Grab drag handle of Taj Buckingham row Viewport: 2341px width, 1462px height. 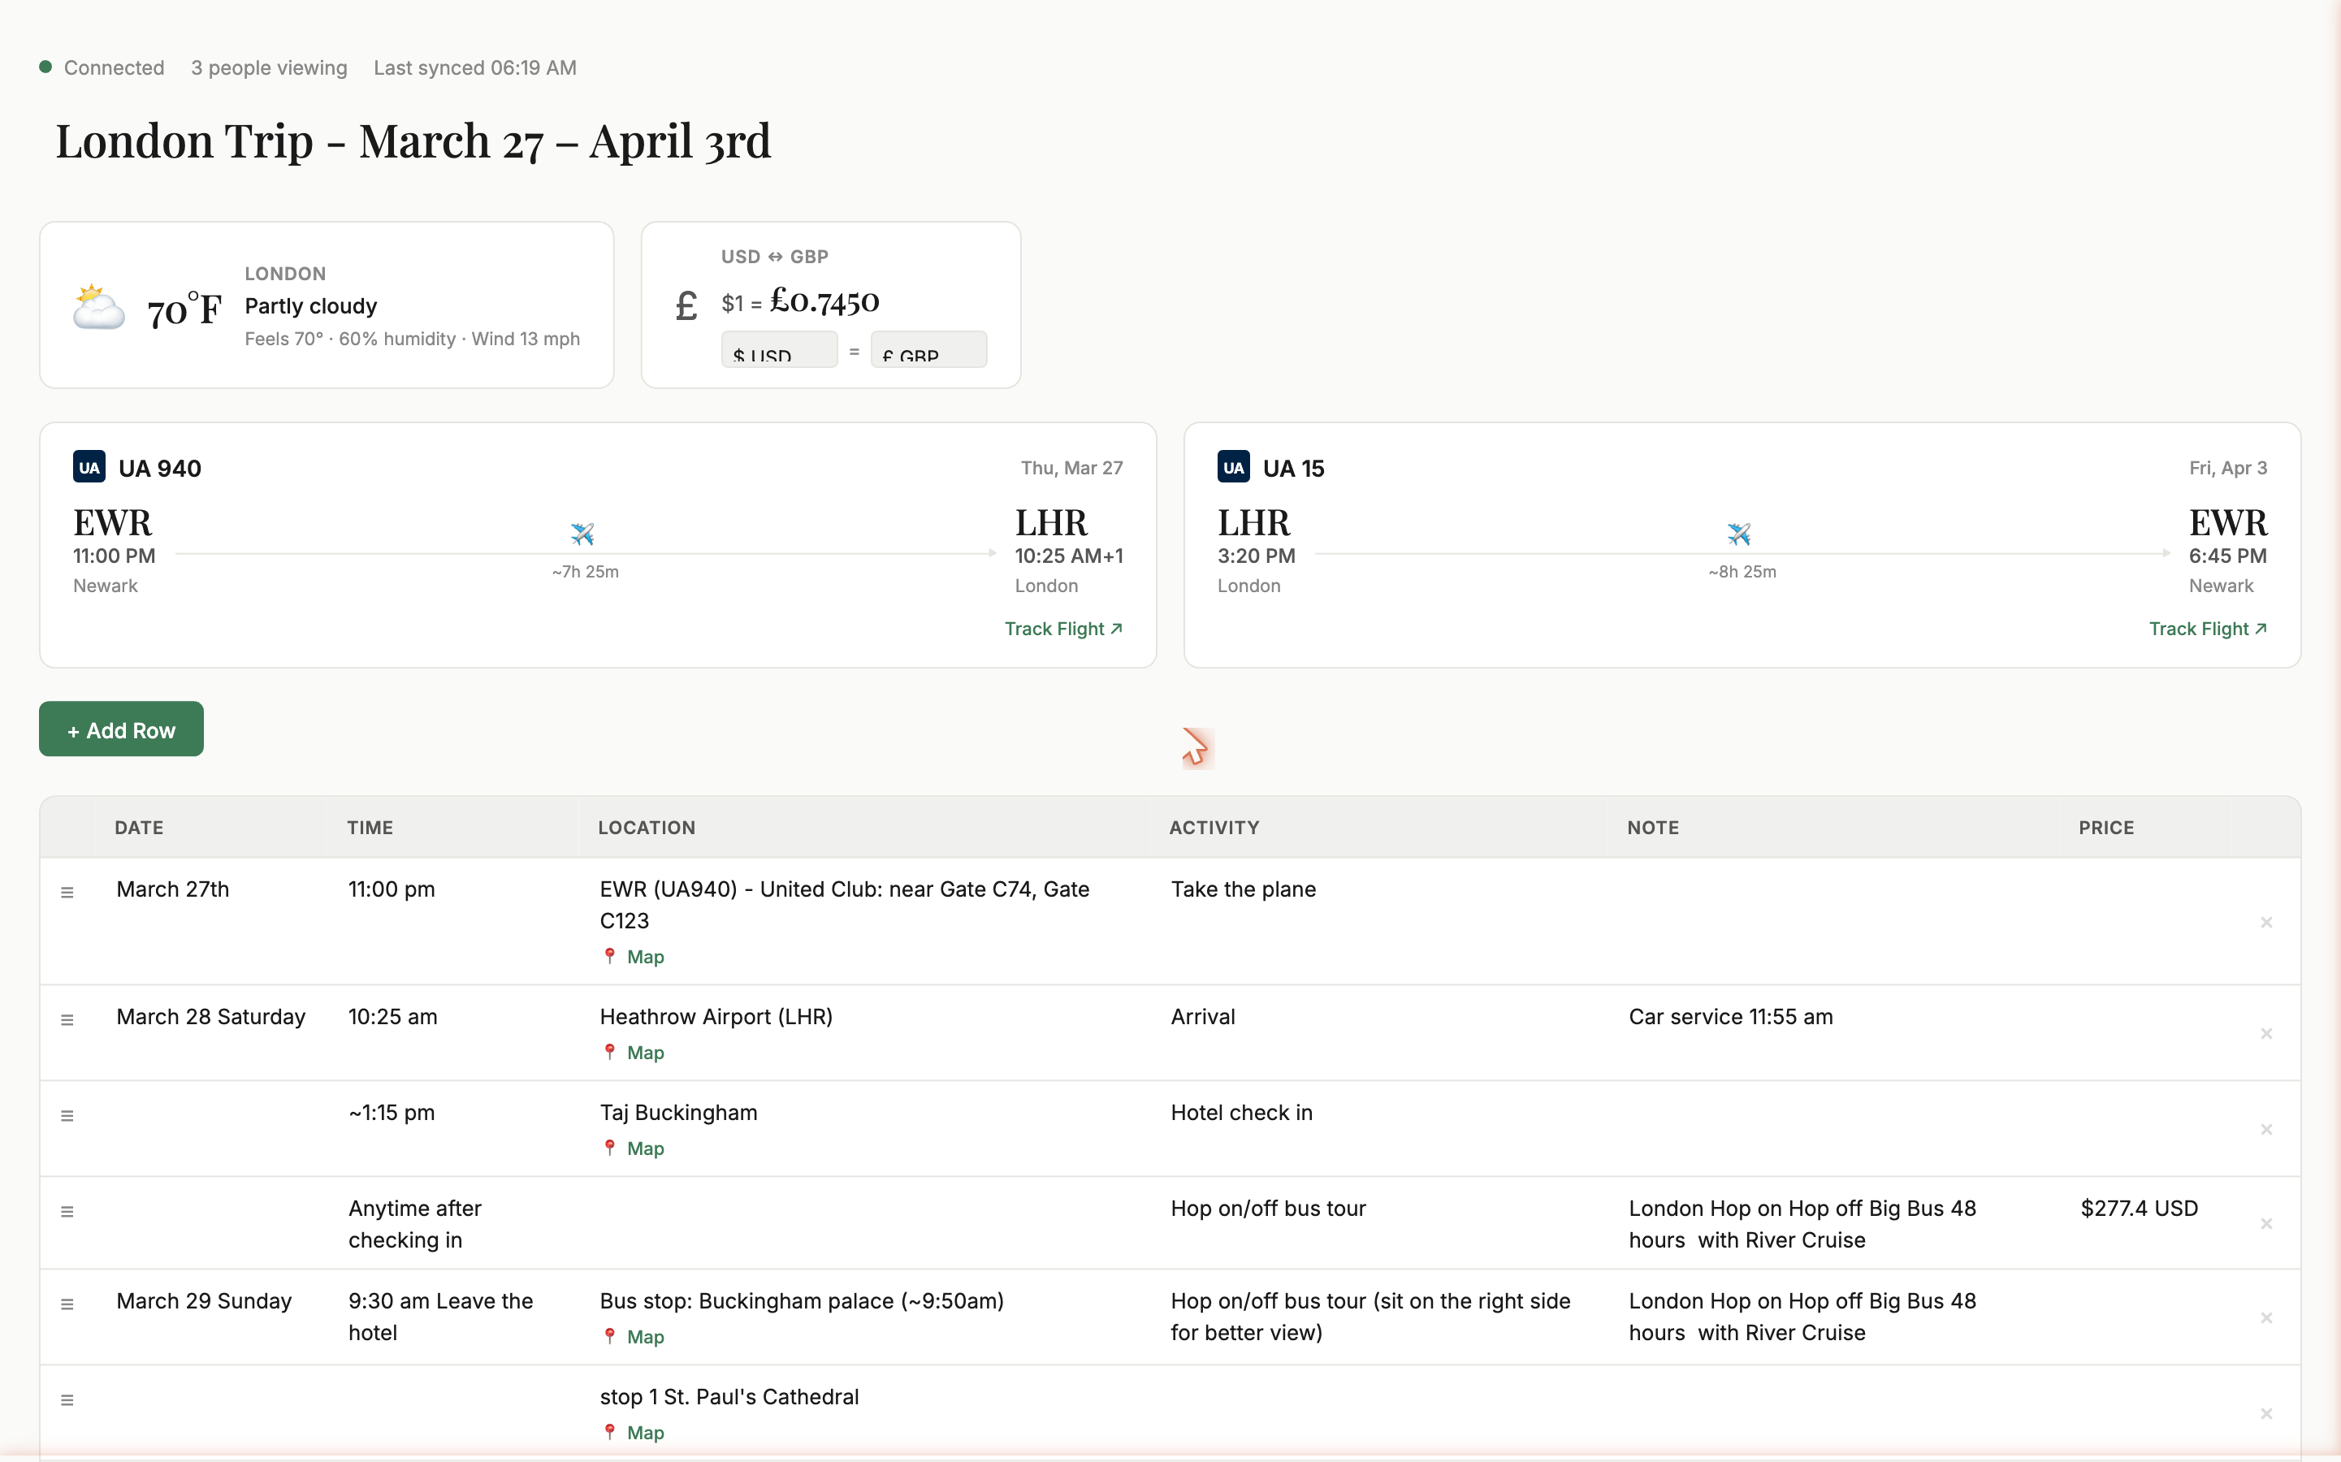[67, 1115]
